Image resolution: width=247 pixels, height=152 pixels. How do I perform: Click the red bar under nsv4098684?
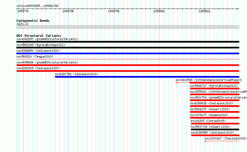tap(128, 65)
